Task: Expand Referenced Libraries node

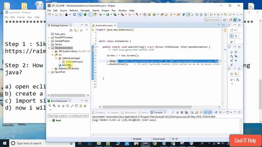Action: point(52,69)
